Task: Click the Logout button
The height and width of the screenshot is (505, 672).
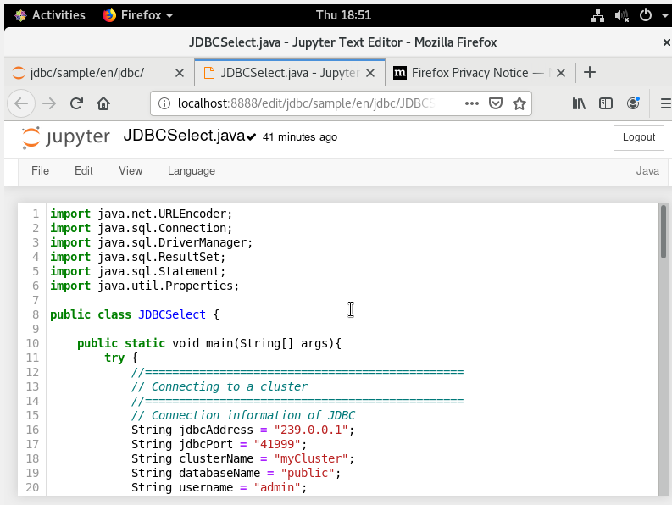Action: click(x=638, y=137)
